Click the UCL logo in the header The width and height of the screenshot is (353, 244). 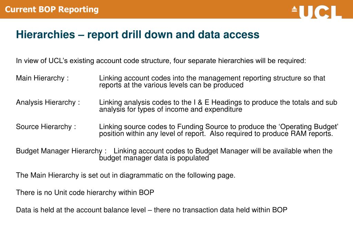click(x=317, y=12)
